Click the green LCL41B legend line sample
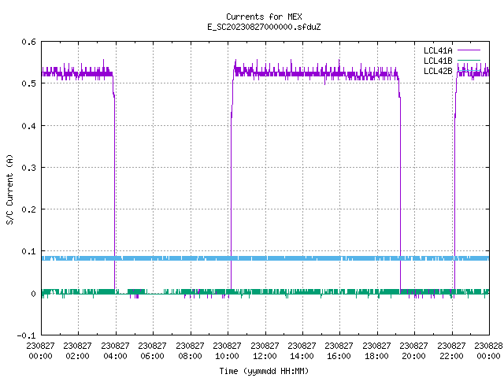The height and width of the screenshot is (378, 504). coord(469,61)
